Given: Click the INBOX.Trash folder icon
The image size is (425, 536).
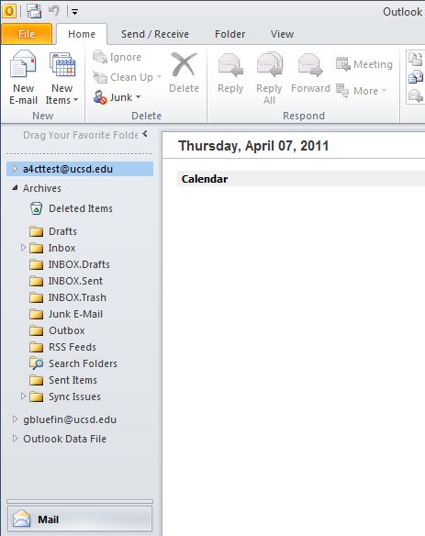Looking at the screenshot, I should point(36,297).
